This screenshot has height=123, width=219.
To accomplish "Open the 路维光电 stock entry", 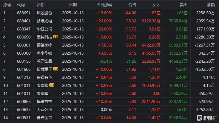I will [x=44, y=21].
